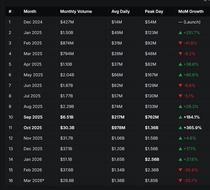Viewport: 210px width, 190px height.
Task: Click the green up arrow beside +85.6%
Action: 180,75
